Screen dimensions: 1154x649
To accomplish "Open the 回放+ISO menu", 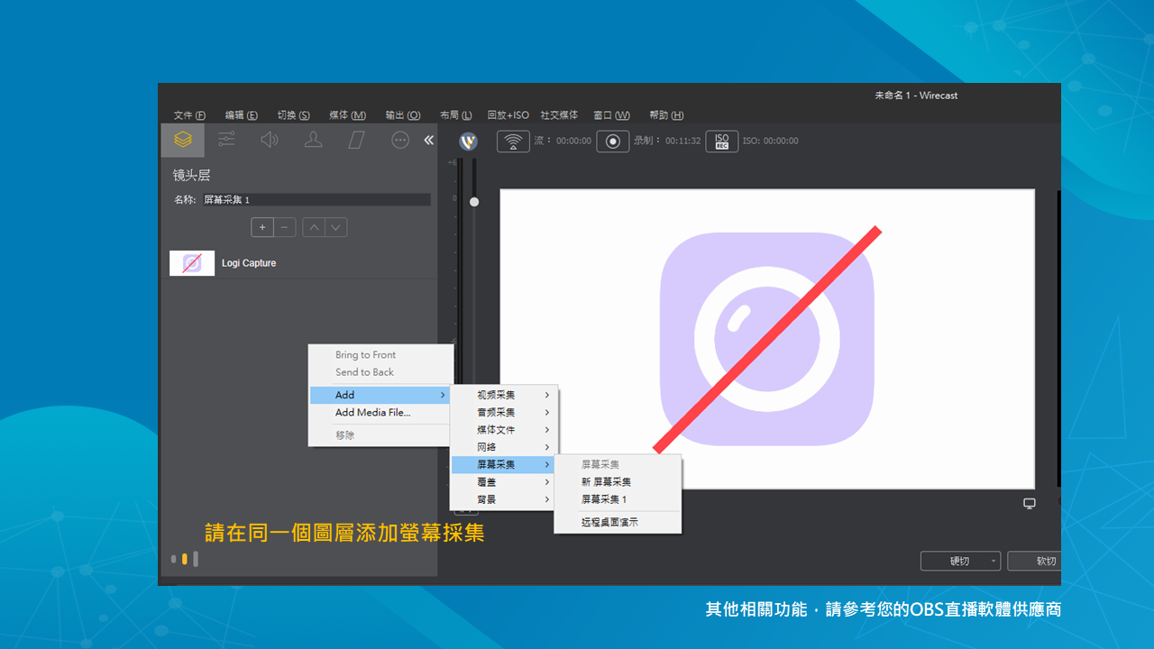I will coord(508,115).
